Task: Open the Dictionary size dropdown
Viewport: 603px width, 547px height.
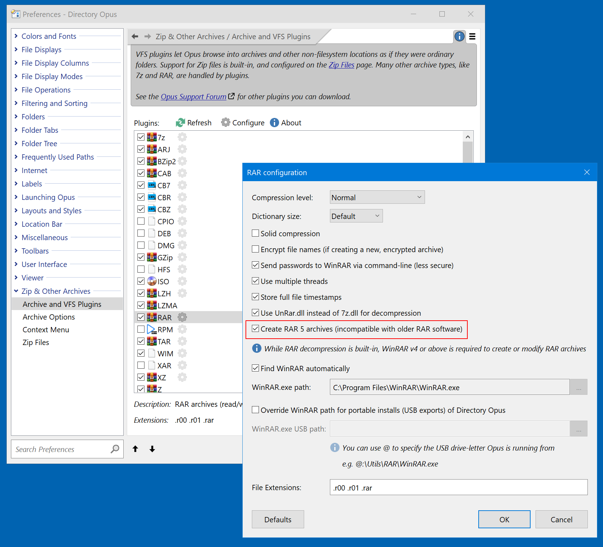Action: 356,216
